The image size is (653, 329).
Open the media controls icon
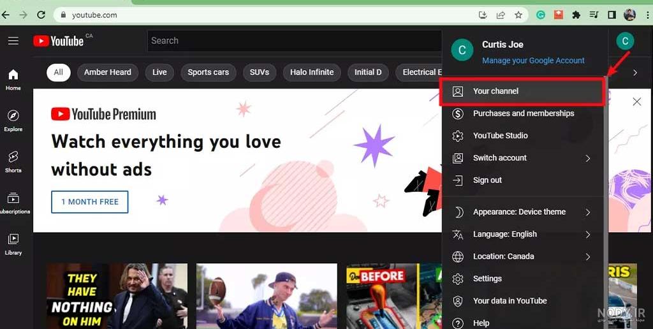point(594,15)
